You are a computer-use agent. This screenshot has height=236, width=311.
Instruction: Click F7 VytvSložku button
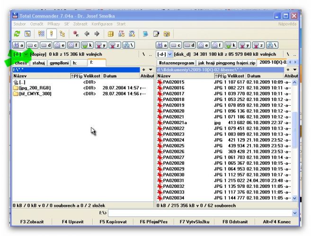point(195,222)
